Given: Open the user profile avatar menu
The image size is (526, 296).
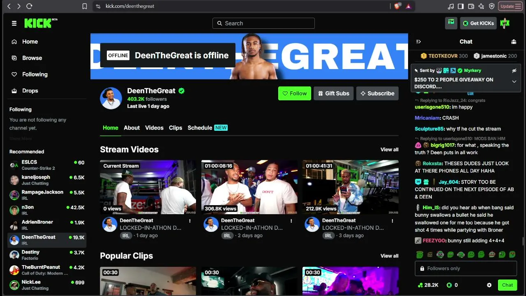Looking at the screenshot, I should pos(505,23).
